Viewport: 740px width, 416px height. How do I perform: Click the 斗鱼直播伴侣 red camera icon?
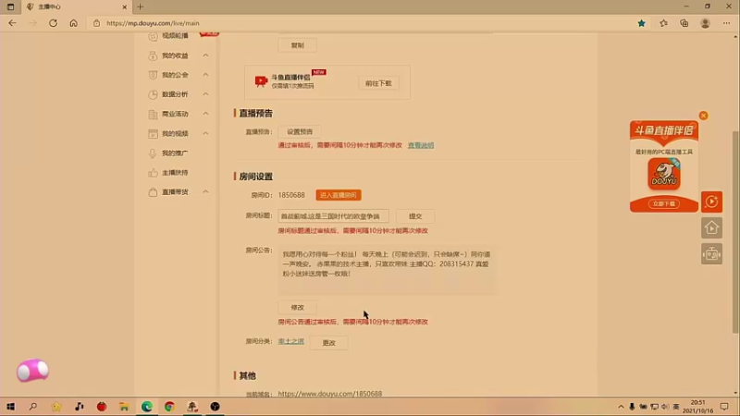pos(261,81)
